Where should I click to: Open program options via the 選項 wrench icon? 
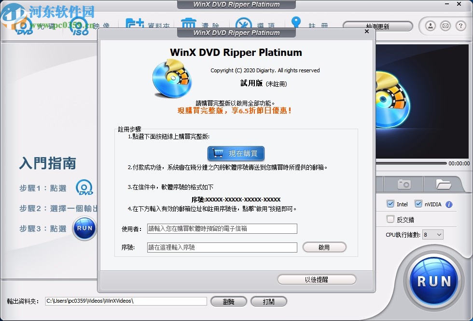[x=244, y=23]
